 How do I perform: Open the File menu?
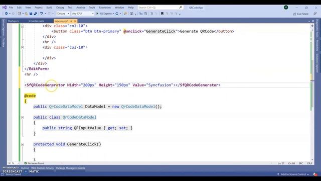11,8
